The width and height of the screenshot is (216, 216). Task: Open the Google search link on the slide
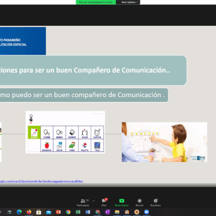[42, 181]
